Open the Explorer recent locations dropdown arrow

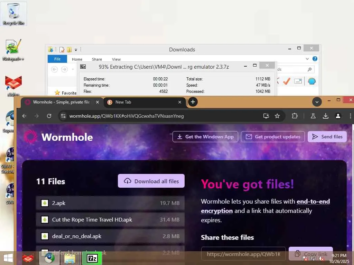(73, 69)
